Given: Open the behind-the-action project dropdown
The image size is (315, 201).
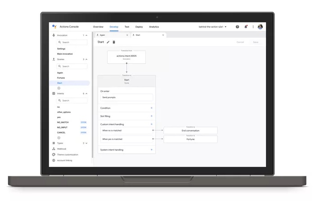Looking at the screenshot, I should pyautogui.click(x=212, y=27).
